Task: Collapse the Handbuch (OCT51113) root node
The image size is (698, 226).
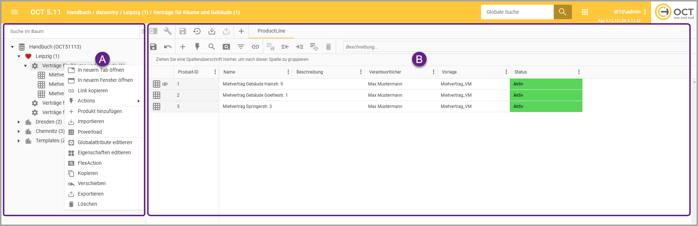Action: [x=12, y=47]
